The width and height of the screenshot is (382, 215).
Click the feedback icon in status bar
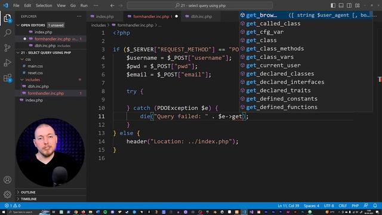(366, 205)
